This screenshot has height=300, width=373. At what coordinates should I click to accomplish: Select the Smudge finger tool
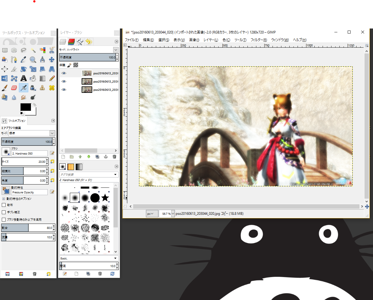coord(24,97)
